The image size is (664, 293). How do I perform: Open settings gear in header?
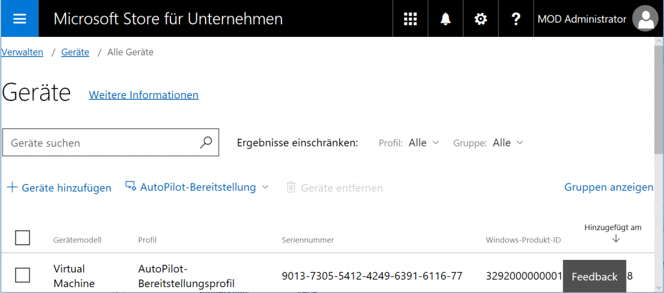click(480, 19)
